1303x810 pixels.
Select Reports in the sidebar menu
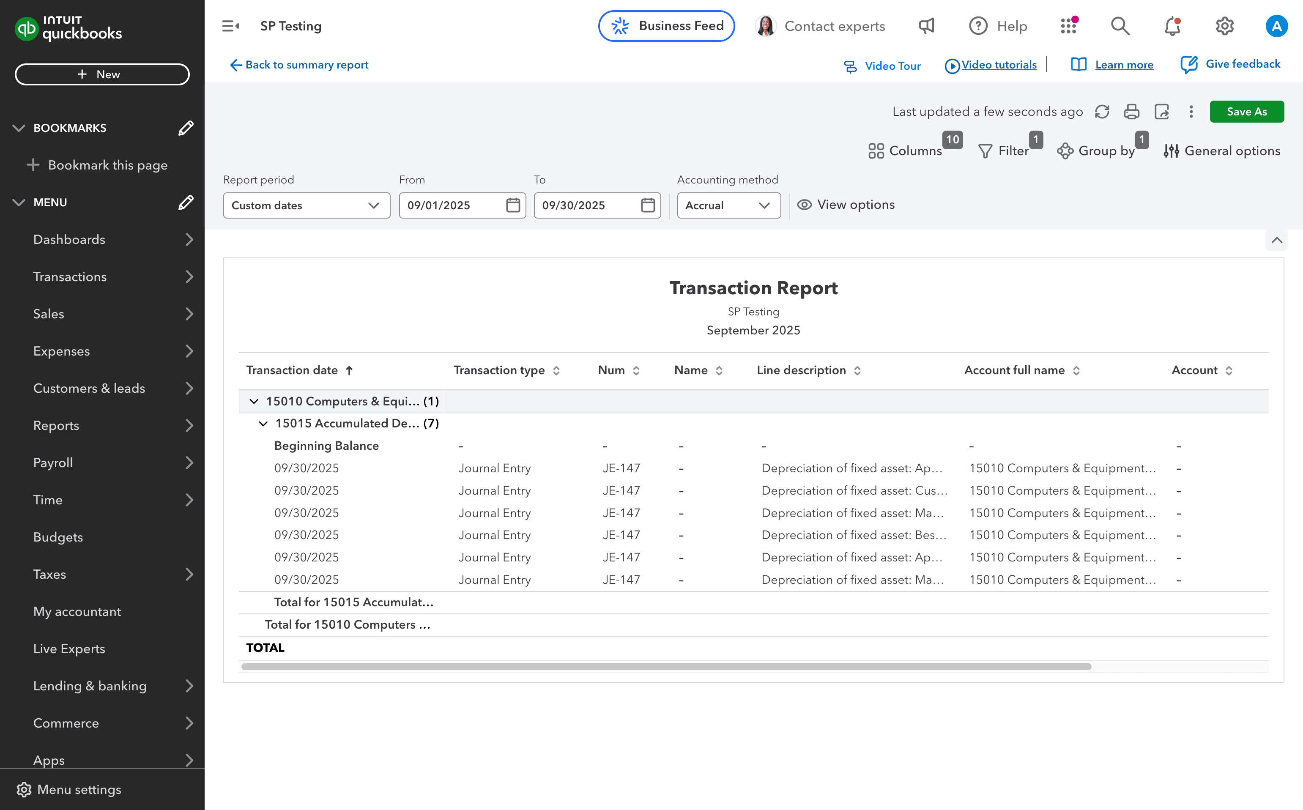pyautogui.click(x=56, y=425)
